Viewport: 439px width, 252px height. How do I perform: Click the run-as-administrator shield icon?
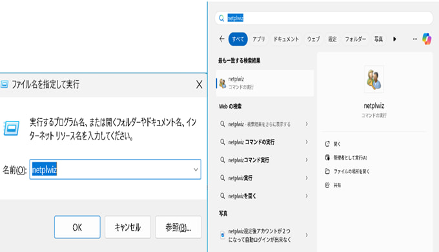click(x=327, y=158)
